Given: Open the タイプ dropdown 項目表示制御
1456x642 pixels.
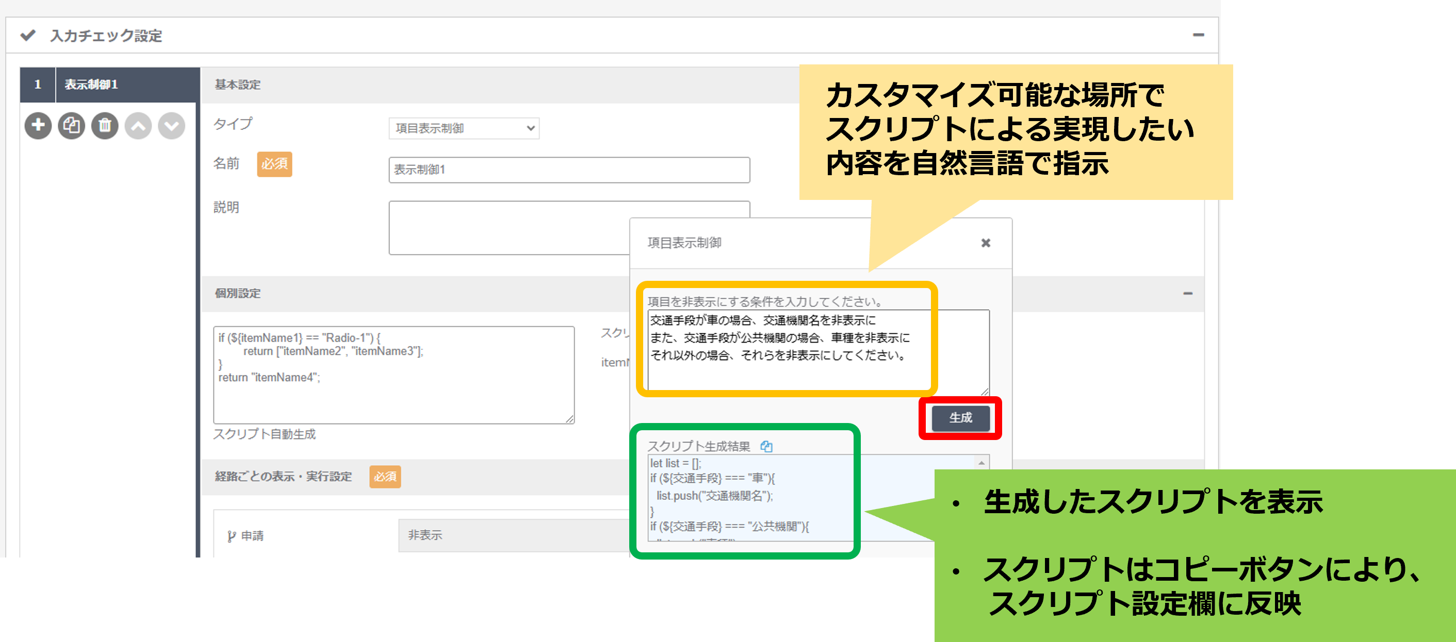Looking at the screenshot, I should pos(464,128).
